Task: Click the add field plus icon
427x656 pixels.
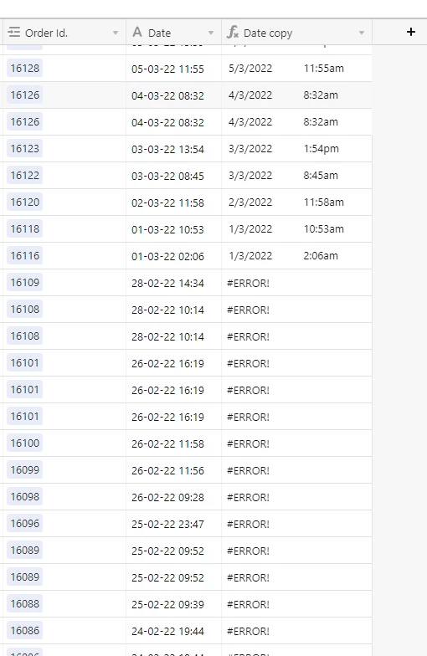Action: pos(410,32)
